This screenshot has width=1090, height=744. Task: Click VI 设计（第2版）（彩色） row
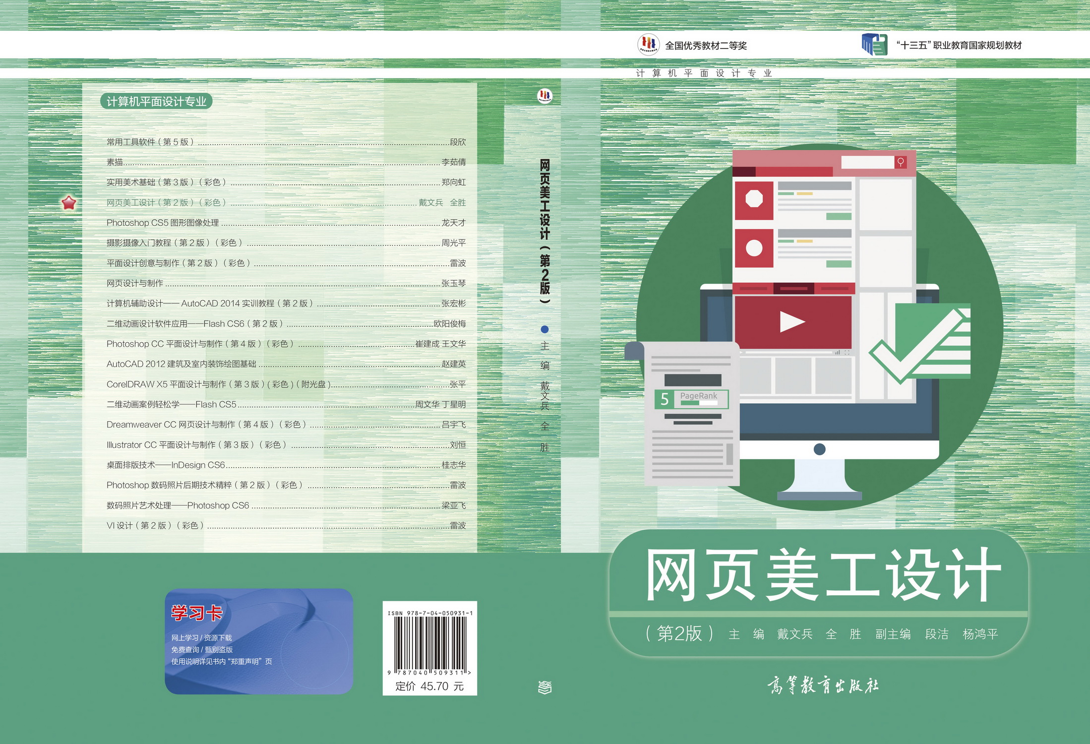pos(286,525)
